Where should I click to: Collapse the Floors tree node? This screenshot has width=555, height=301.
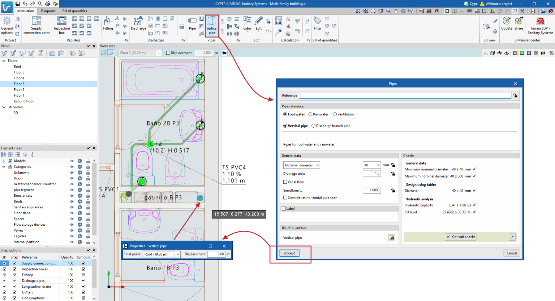point(4,61)
